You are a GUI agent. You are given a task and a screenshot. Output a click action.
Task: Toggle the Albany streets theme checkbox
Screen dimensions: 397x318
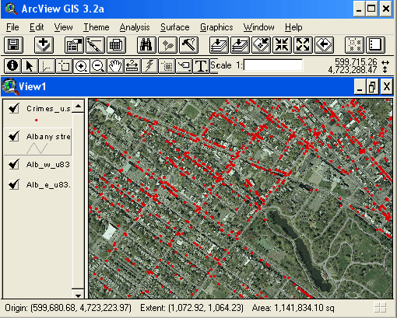tap(14, 136)
